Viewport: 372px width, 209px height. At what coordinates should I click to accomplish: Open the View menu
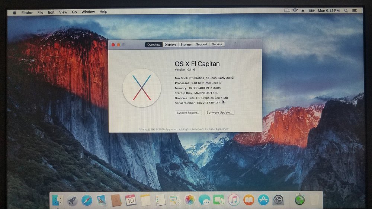point(63,12)
